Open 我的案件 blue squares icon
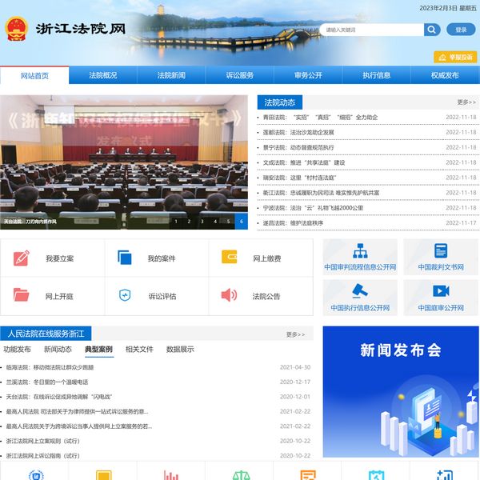This screenshot has width=480, height=480. point(125,258)
